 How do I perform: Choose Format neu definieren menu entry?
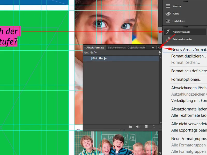point(189,71)
